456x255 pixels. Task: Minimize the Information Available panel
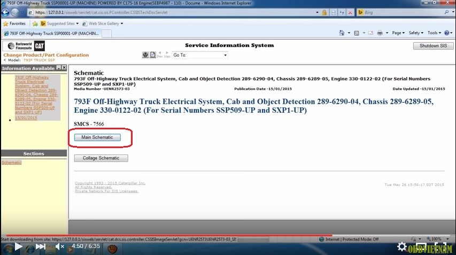coord(59,68)
